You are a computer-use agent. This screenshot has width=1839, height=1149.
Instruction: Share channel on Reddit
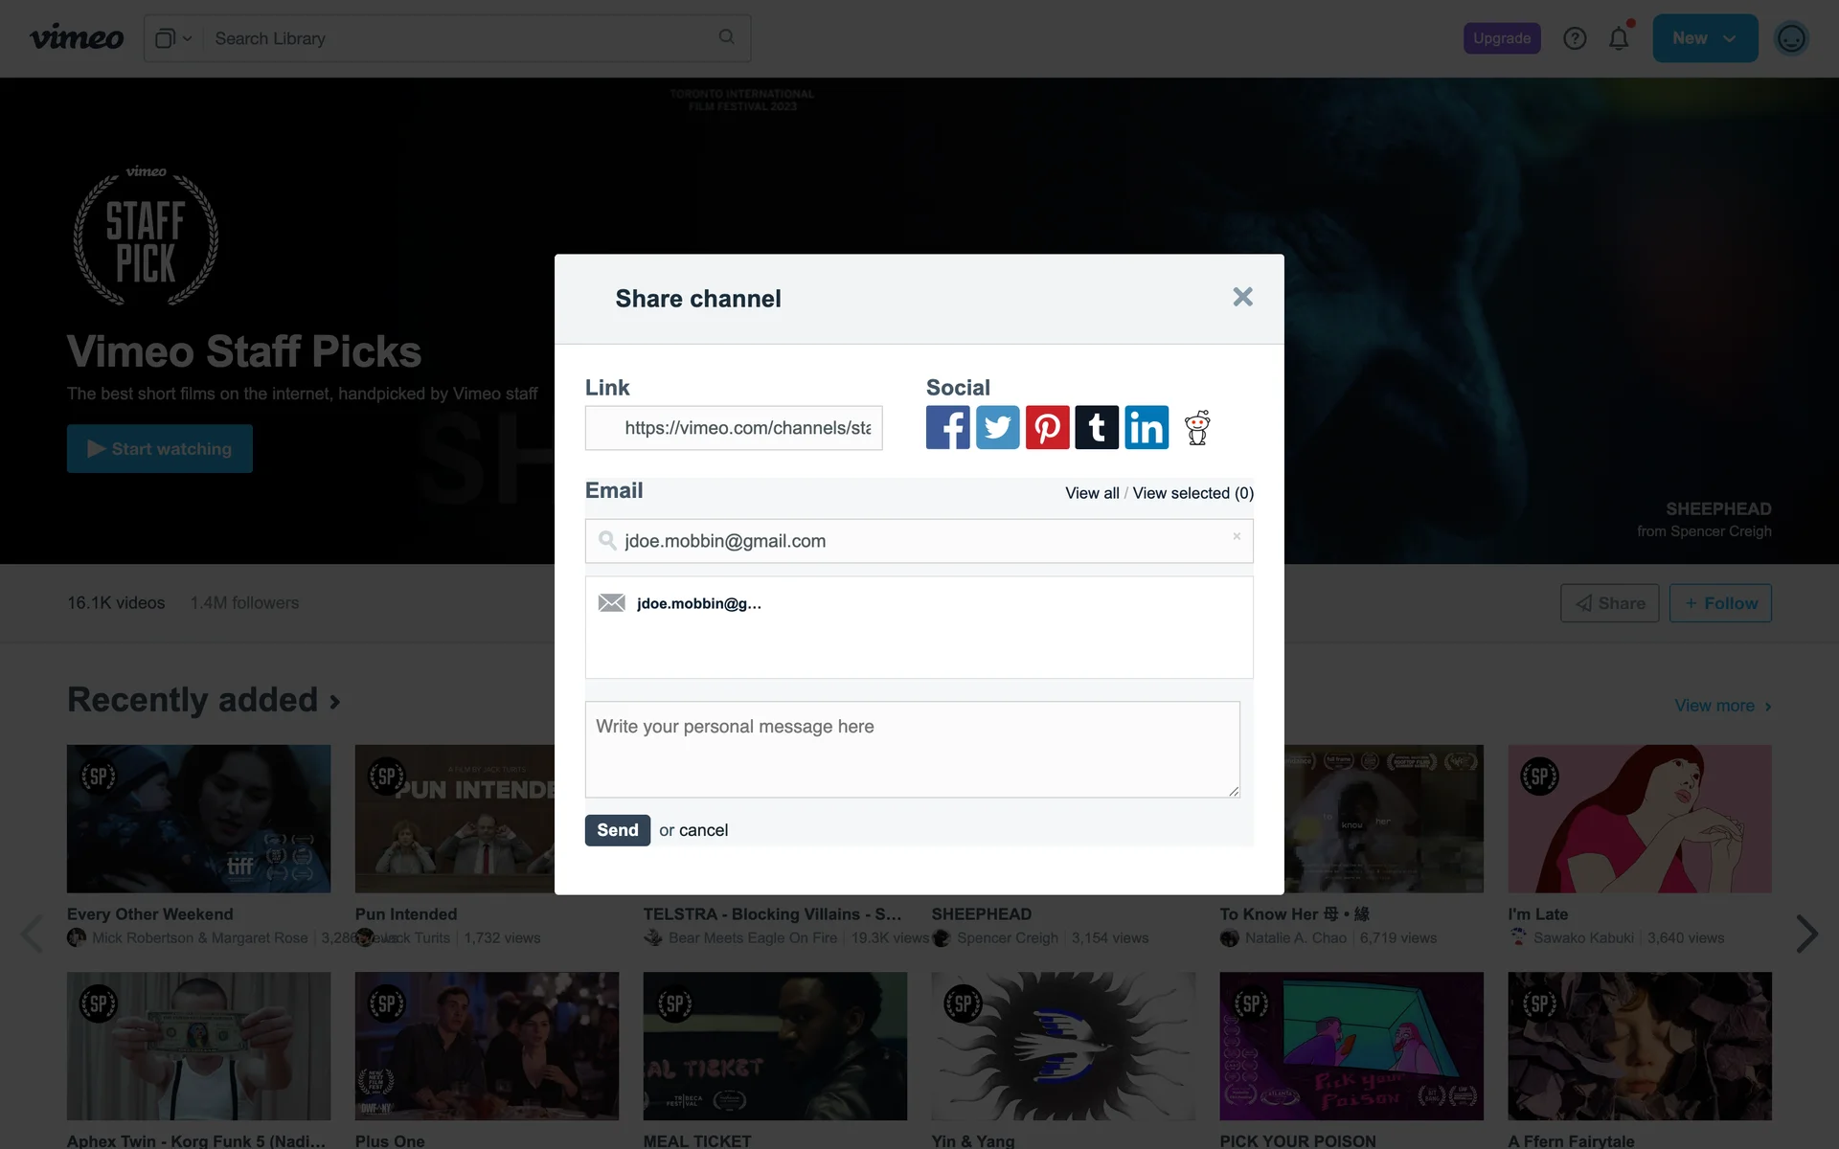click(1197, 428)
